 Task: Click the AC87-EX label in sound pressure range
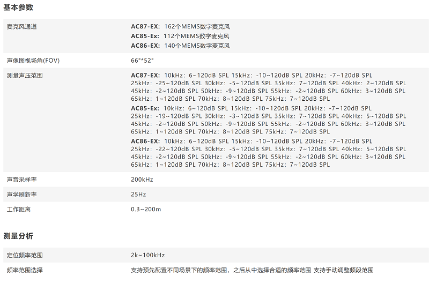pos(145,75)
